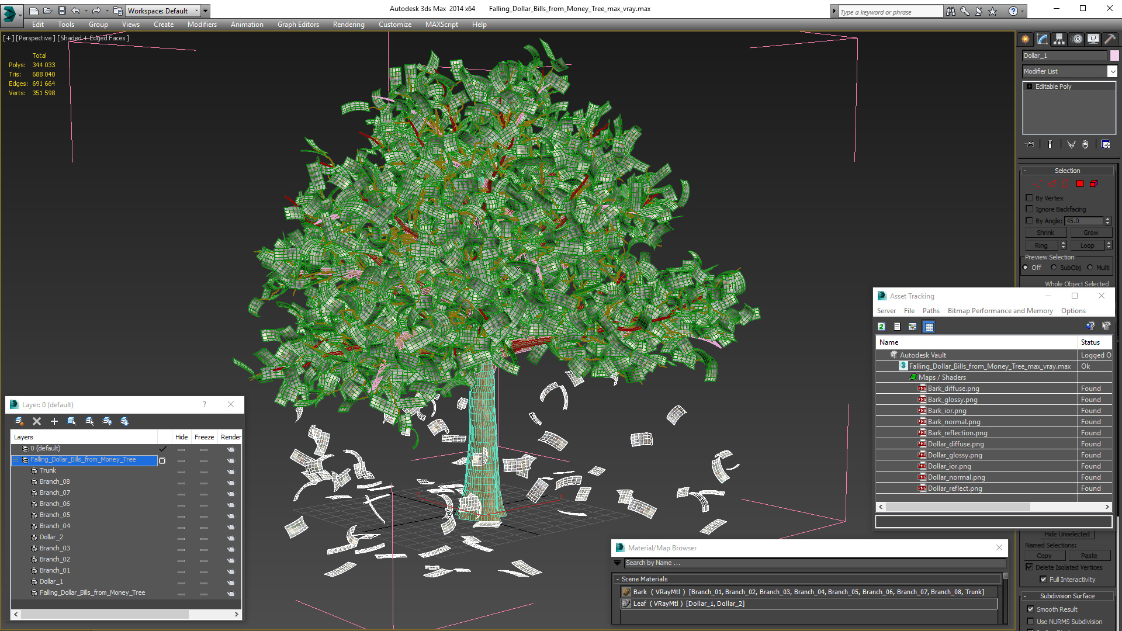Click the Grow selection button
This screenshot has width=1122, height=631.
(x=1090, y=233)
